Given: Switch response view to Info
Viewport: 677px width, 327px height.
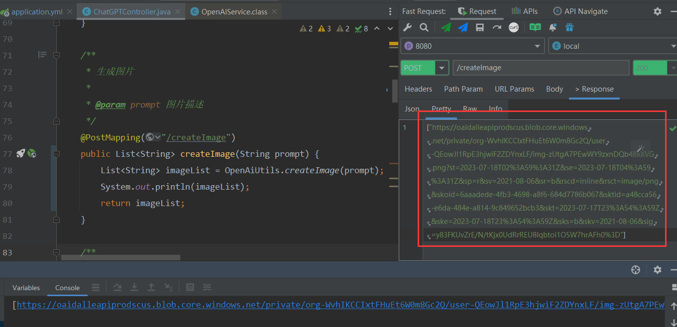Looking at the screenshot, I should click(x=495, y=109).
